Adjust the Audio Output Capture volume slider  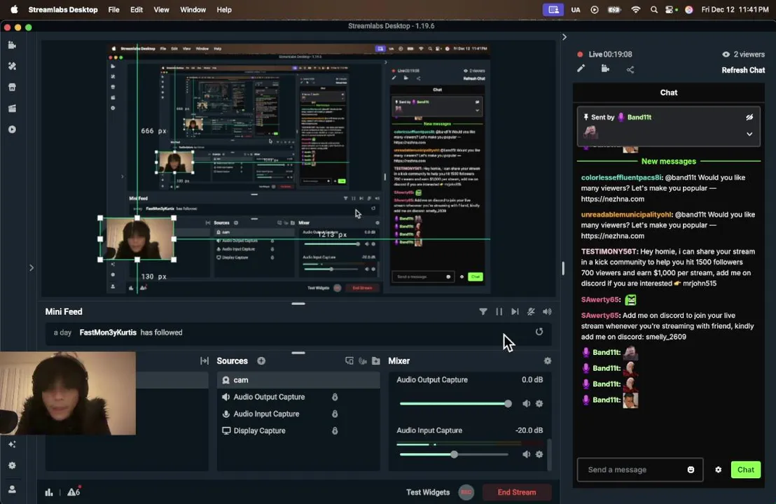[x=455, y=404]
